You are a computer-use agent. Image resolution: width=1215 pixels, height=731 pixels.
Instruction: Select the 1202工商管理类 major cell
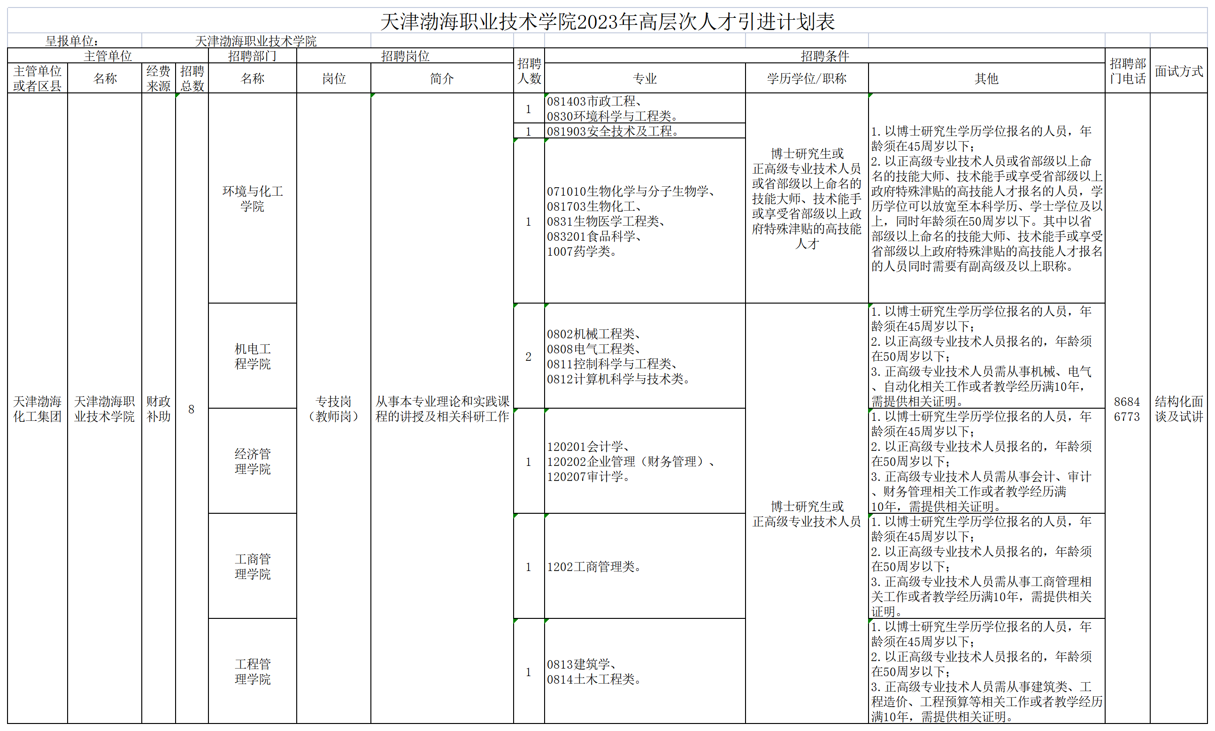tap(645, 566)
